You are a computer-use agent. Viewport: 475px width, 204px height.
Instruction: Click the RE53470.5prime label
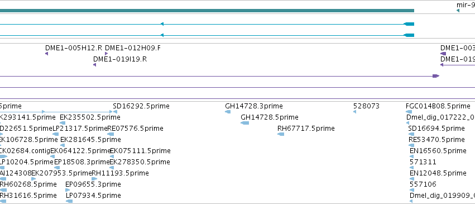[436, 140]
